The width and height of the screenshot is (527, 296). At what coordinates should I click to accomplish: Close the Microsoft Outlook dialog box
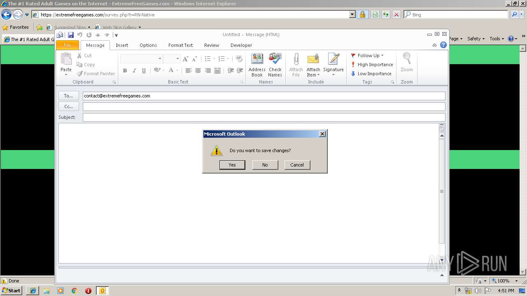(322, 134)
